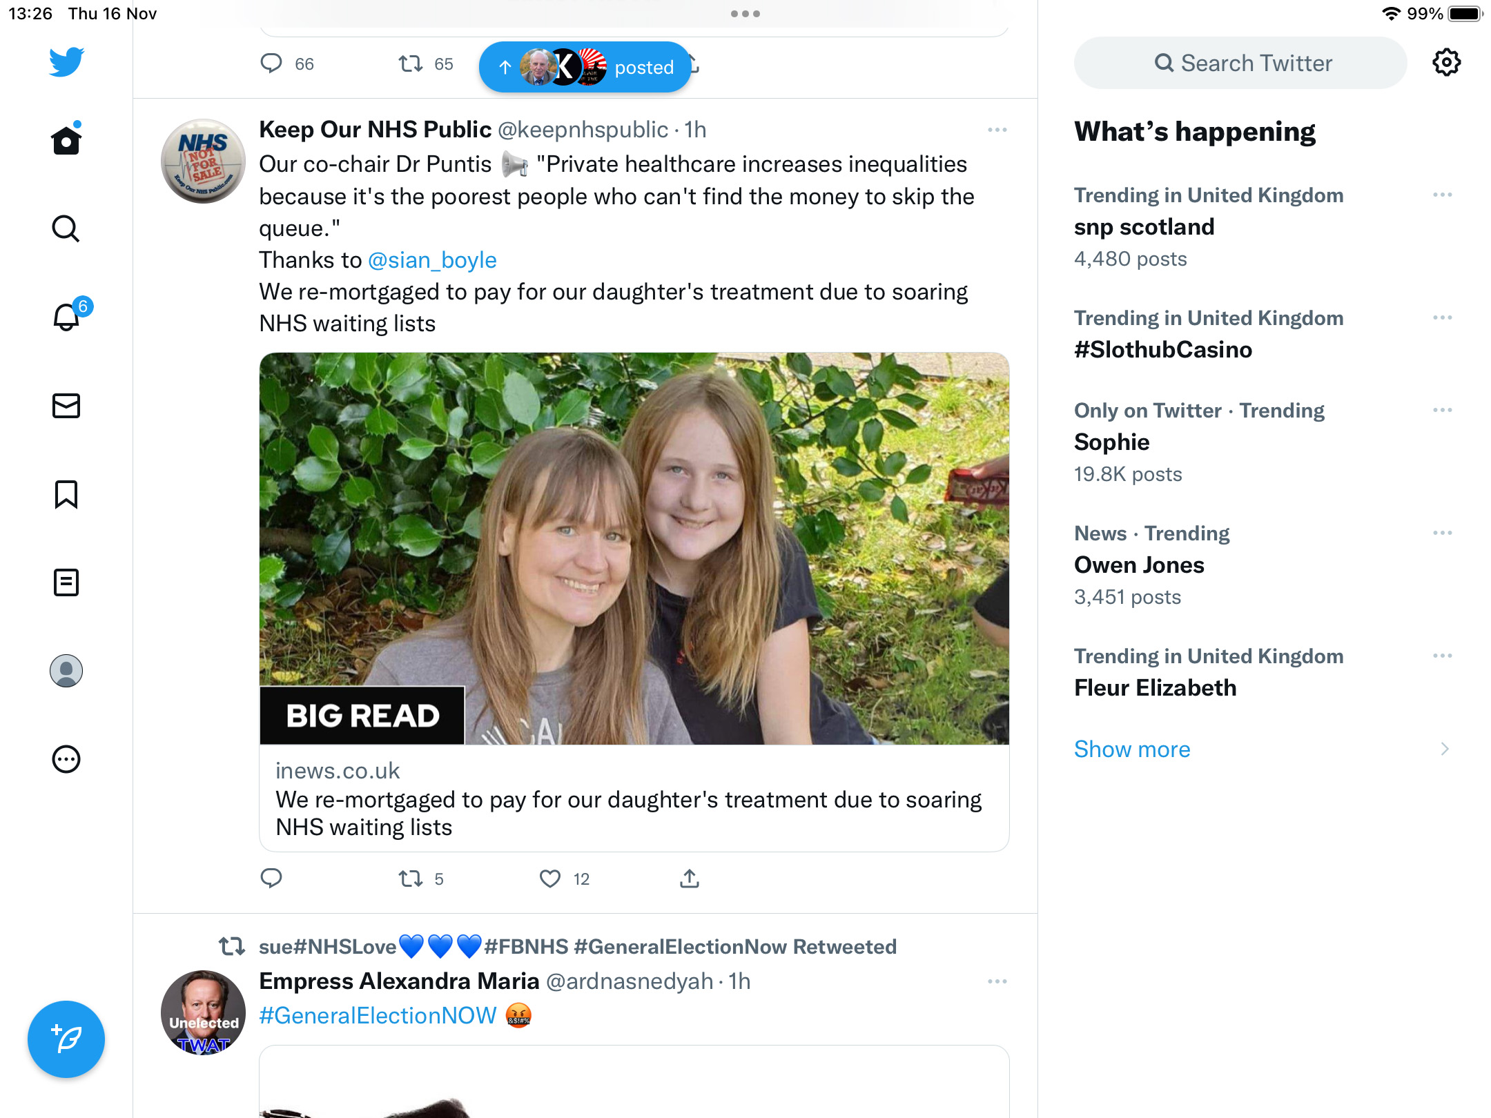Open more options for Keep Our NHS Public tweet
The height and width of the screenshot is (1118, 1491).
pos(997,130)
